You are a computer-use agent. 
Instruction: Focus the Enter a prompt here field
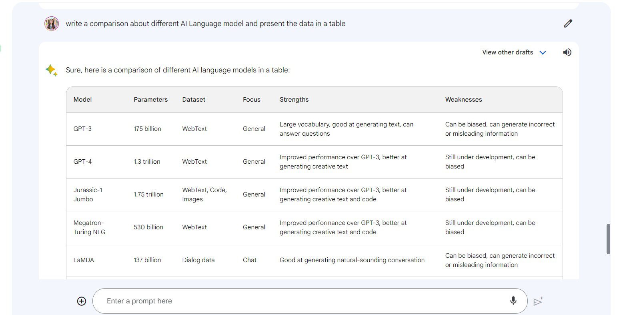point(310,301)
